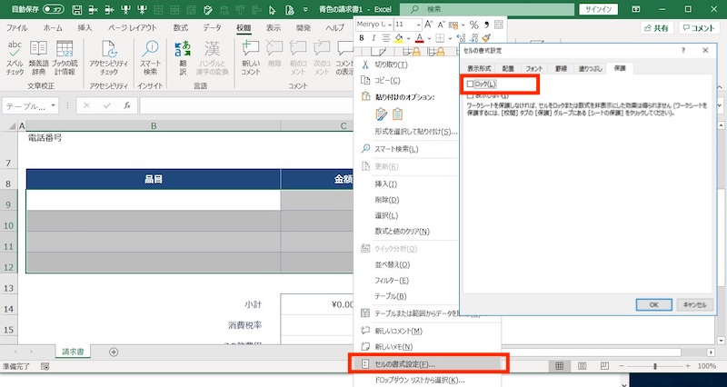Expand the font color dropdown arrow
Viewport: 727px width, 387px height.
429,38
